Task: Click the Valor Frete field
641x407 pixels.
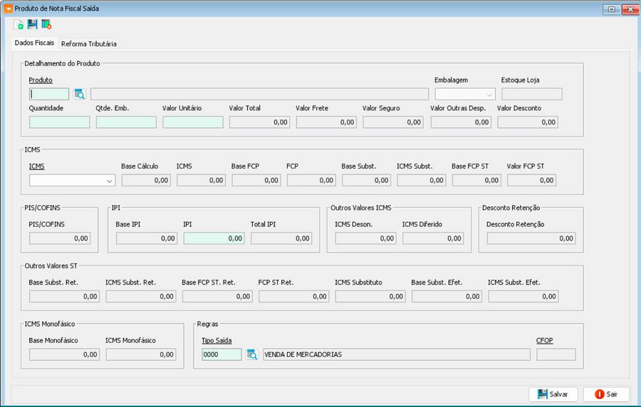Action: (326, 122)
